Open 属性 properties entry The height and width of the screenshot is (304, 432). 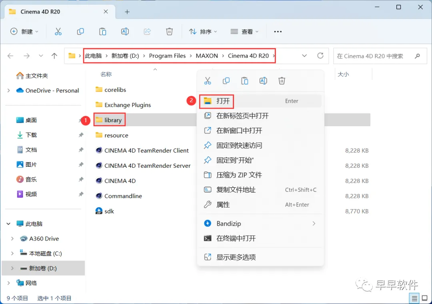pyautogui.click(x=260, y=205)
